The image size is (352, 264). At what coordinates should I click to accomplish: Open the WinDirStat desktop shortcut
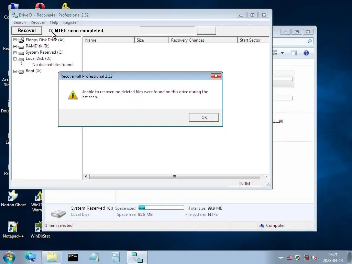[x=40, y=230]
